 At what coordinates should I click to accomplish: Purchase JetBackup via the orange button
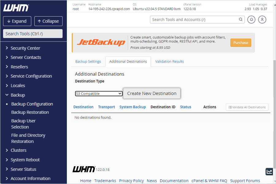click(241, 43)
